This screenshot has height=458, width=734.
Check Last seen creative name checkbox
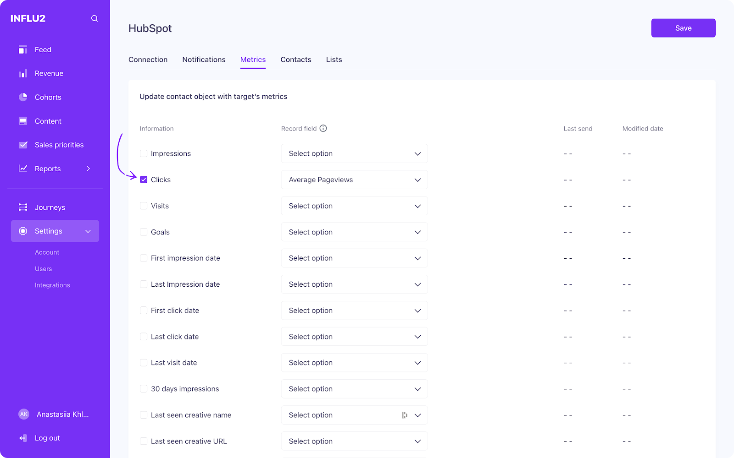click(144, 415)
